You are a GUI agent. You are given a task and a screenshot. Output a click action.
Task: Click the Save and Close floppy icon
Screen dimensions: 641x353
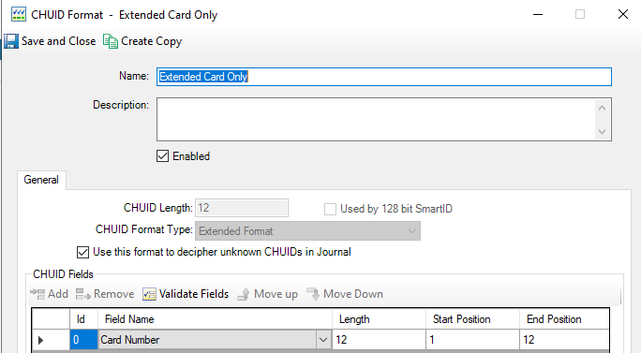pyautogui.click(x=11, y=41)
